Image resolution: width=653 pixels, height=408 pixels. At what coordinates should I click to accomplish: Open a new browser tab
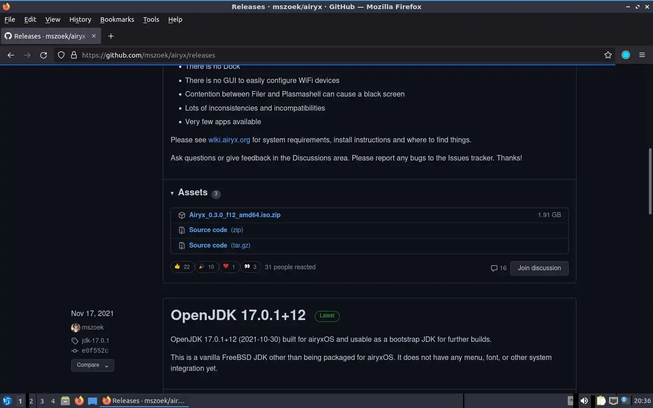click(x=111, y=36)
